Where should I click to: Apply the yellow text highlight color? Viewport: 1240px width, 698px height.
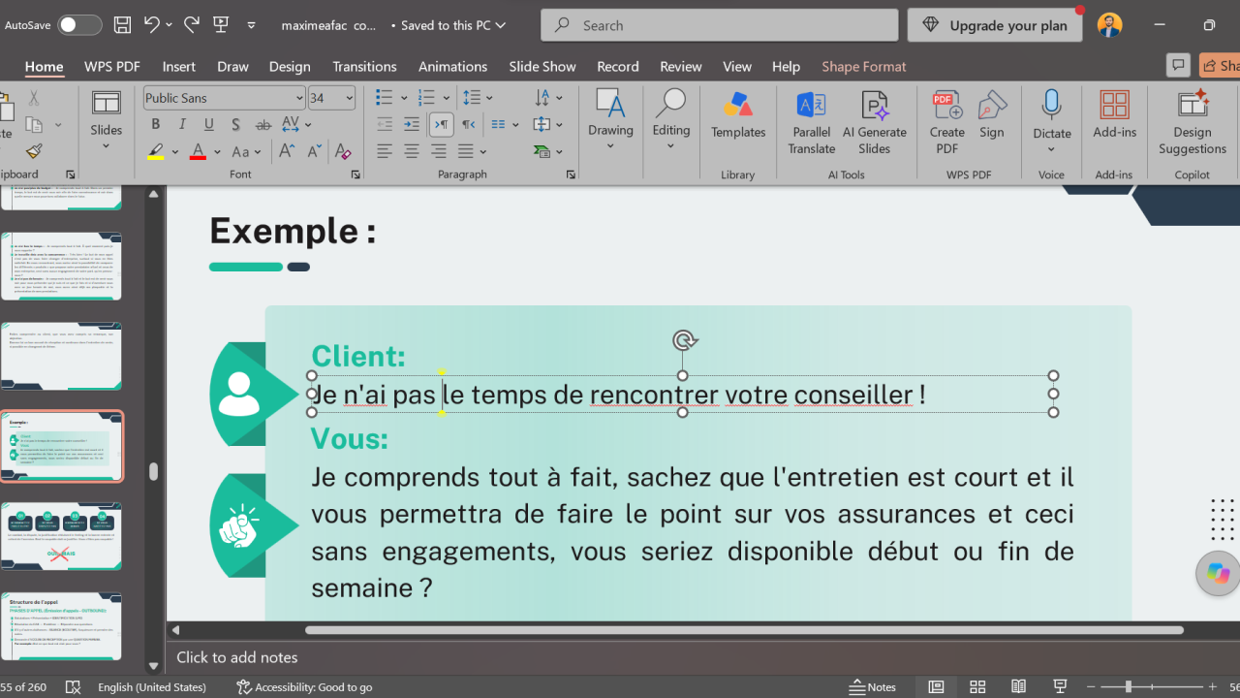[x=155, y=152]
